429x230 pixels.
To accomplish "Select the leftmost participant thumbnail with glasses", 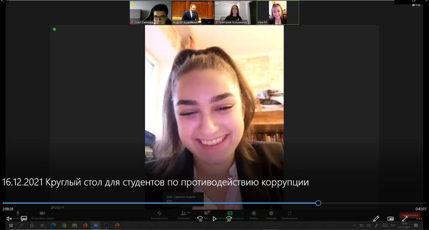I will pyautogui.click(x=151, y=12).
